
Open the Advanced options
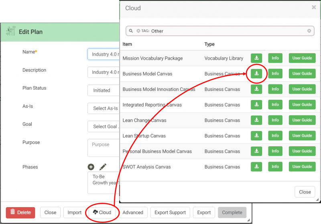point(133,212)
